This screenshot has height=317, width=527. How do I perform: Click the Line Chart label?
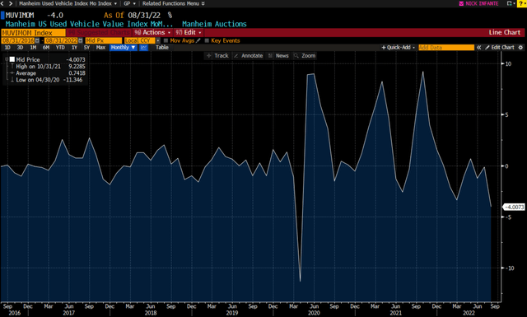click(504, 33)
